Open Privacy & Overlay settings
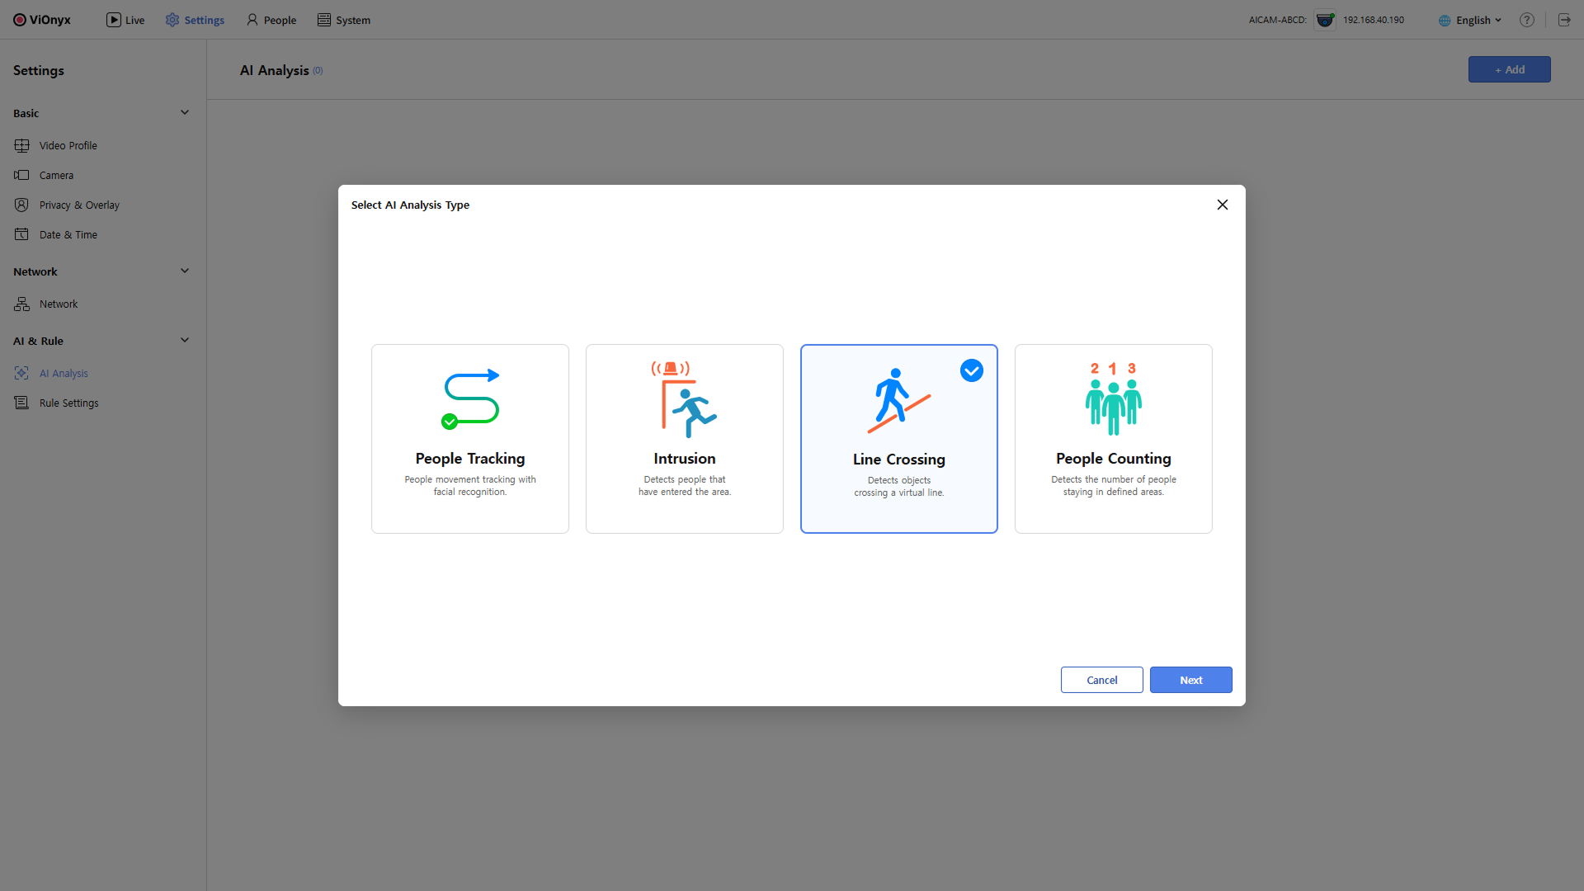The width and height of the screenshot is (1584, 891). tap(79, 205)
